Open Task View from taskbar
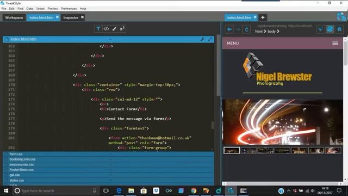Image resolution: width=348 pixels, height=196 pixels. pos(106,191)
